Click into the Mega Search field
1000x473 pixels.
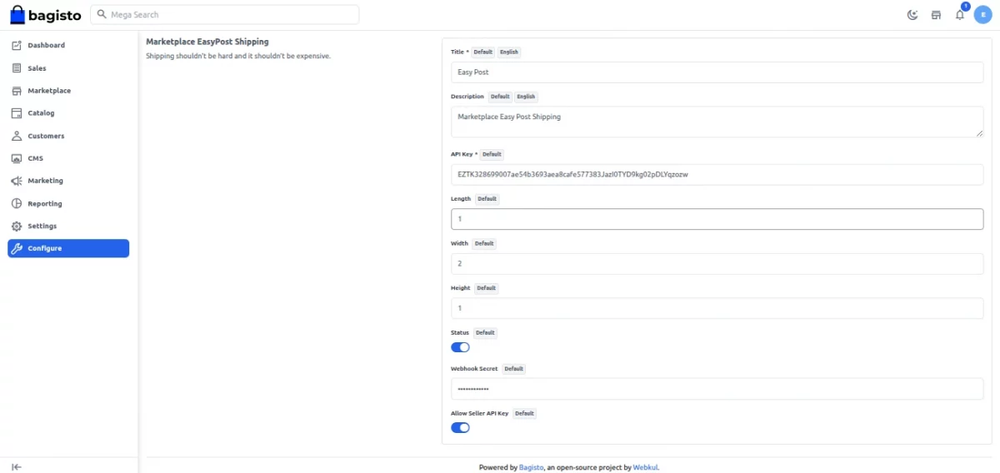[225, 15]
